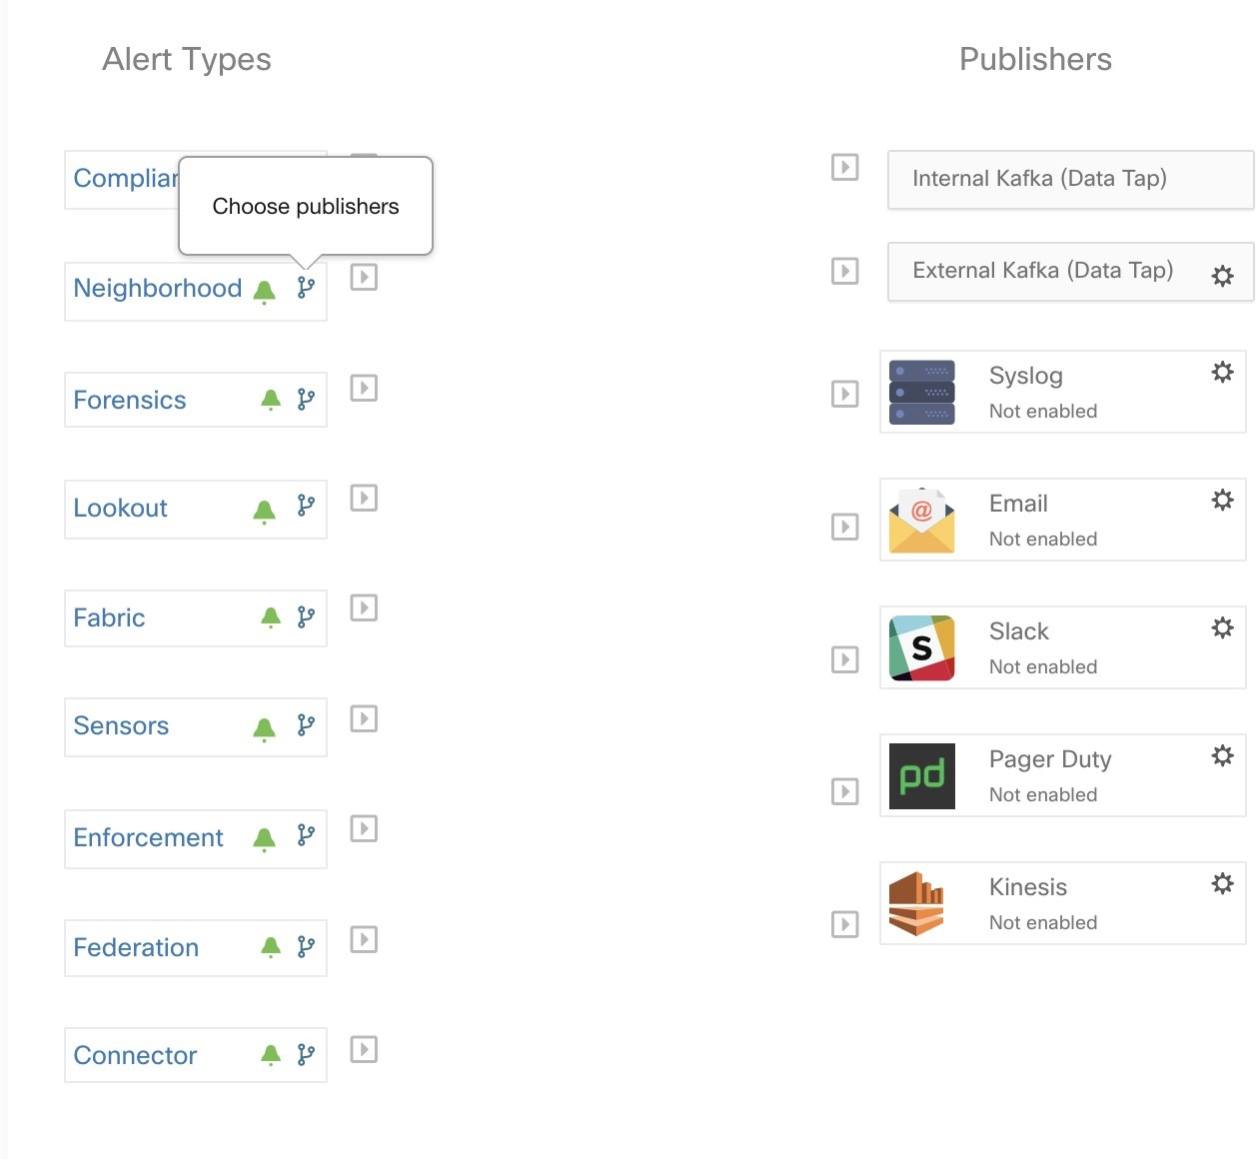Open External Kafka settings gear
This screenshot has width=1256, height=1159.
(x=1222, y=276)
